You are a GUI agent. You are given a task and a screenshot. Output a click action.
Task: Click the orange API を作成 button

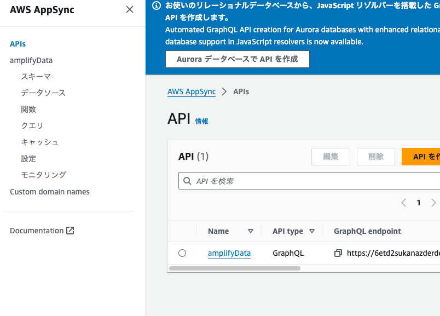(x=421, y=157)
